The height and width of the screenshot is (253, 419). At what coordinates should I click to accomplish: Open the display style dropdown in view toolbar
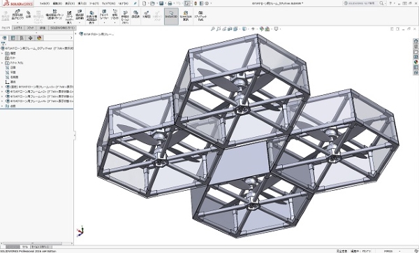[x=245, y=29]
